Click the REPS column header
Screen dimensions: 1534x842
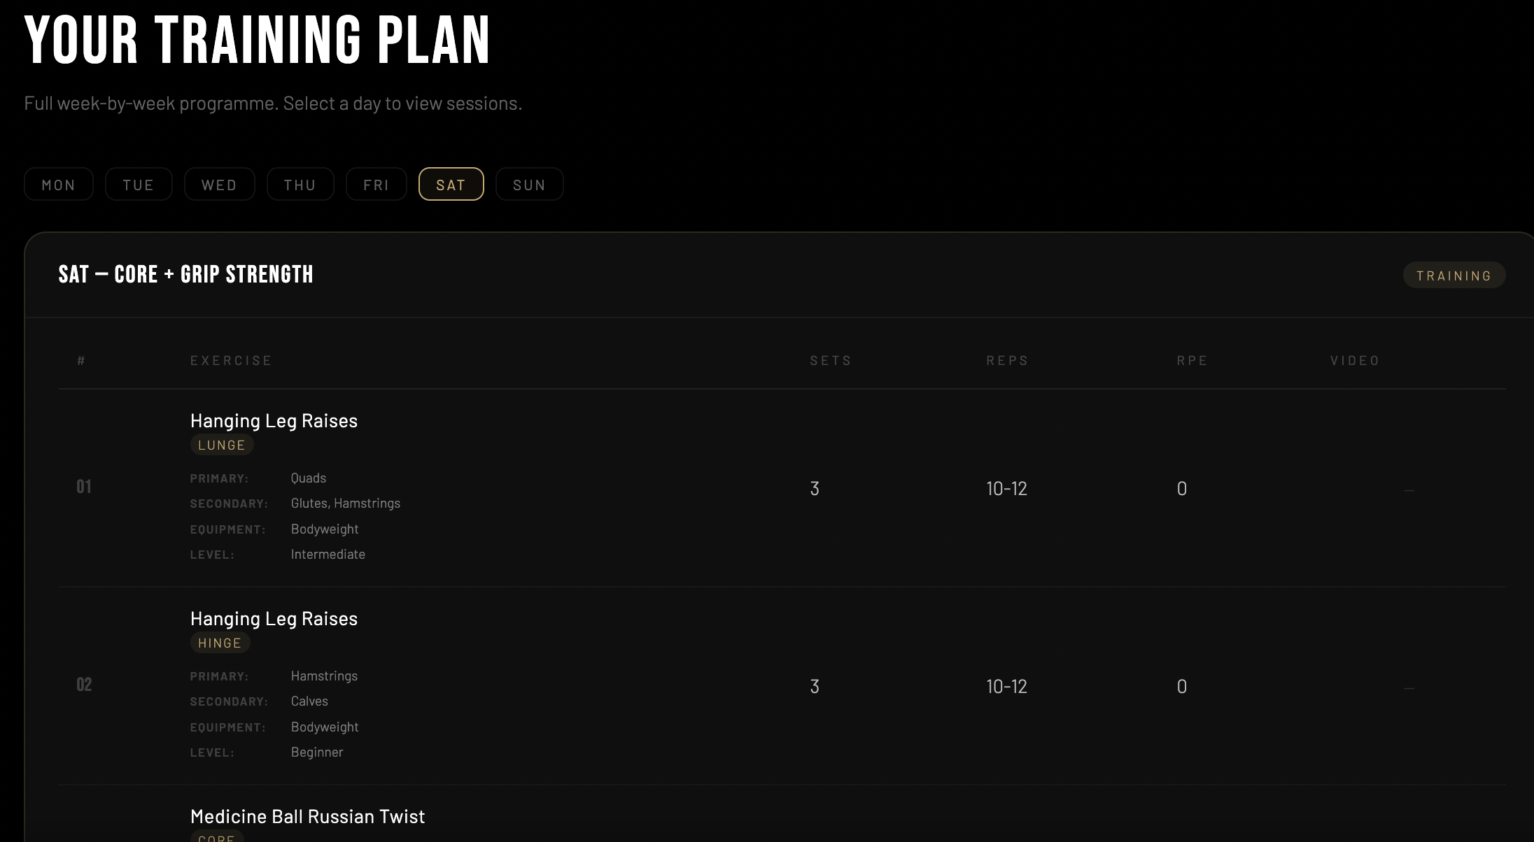point(1008,360)
